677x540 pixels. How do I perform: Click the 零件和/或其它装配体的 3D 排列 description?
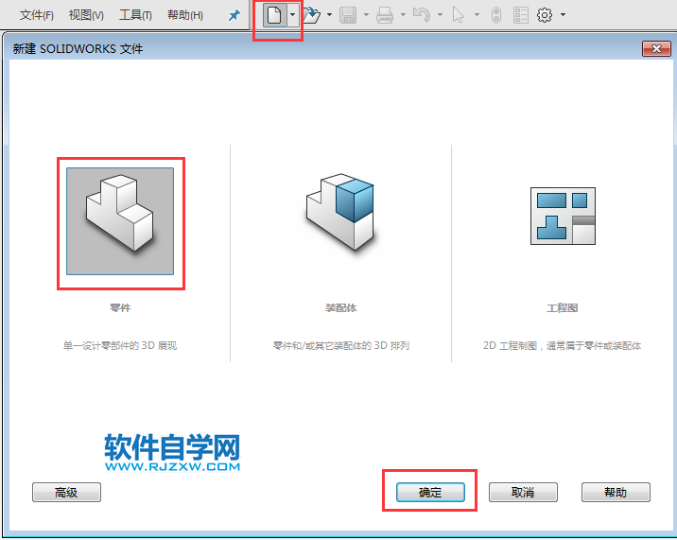[341, 345]
